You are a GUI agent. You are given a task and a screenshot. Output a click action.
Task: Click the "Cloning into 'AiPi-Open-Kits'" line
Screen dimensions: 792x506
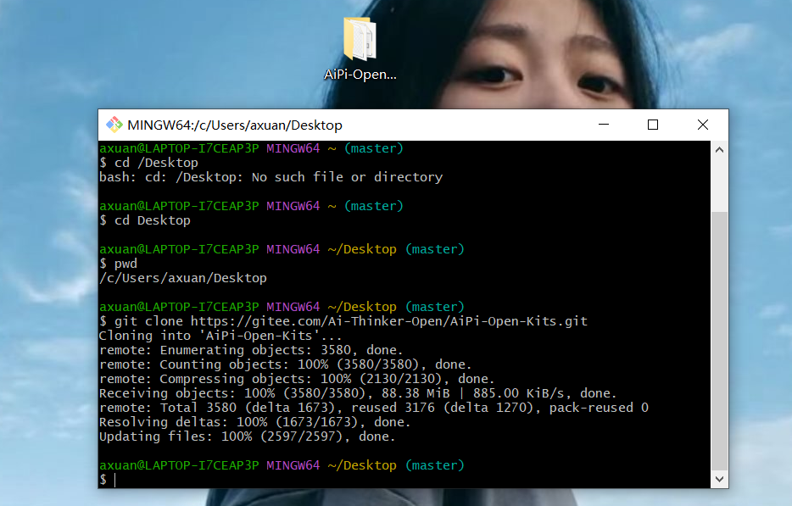pyautogui.click(x=220, y=336)
